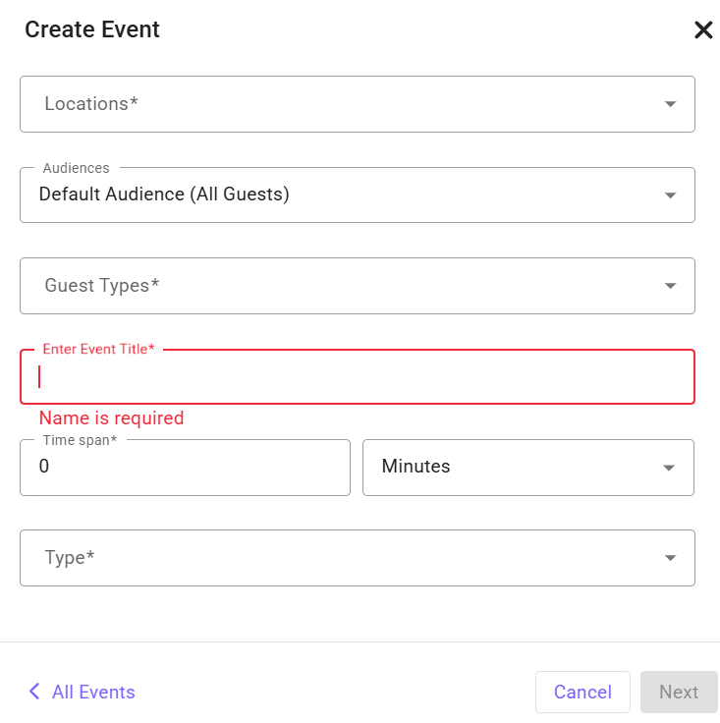Click the red Enter Event Title label
This screenshot has width=720, height=723.
98,349
